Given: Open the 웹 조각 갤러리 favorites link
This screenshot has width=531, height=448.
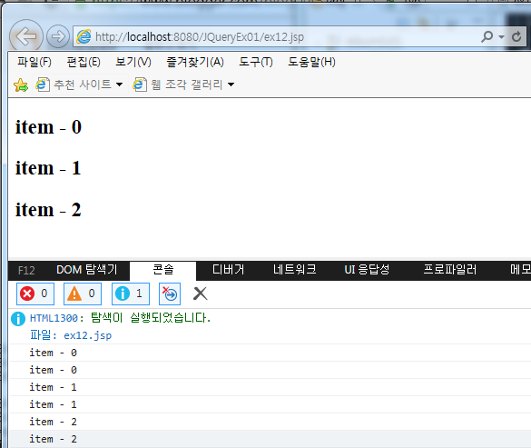Looking at the screenshot, I should (x=178, y=85).
